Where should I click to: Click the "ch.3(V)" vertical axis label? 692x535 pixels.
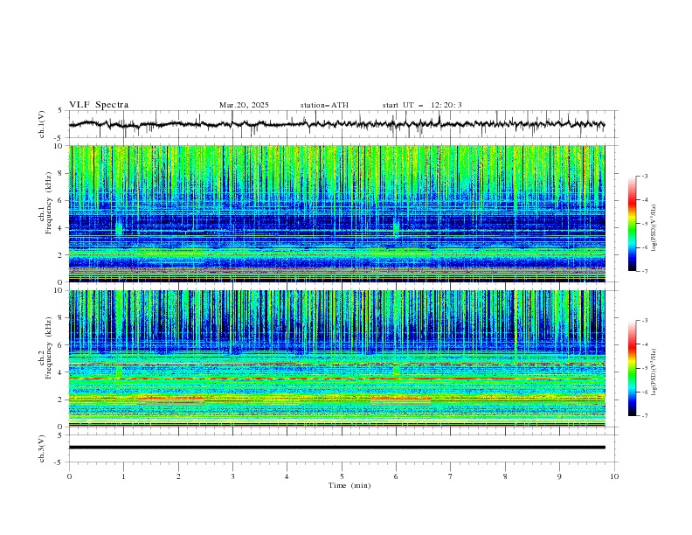42,448
